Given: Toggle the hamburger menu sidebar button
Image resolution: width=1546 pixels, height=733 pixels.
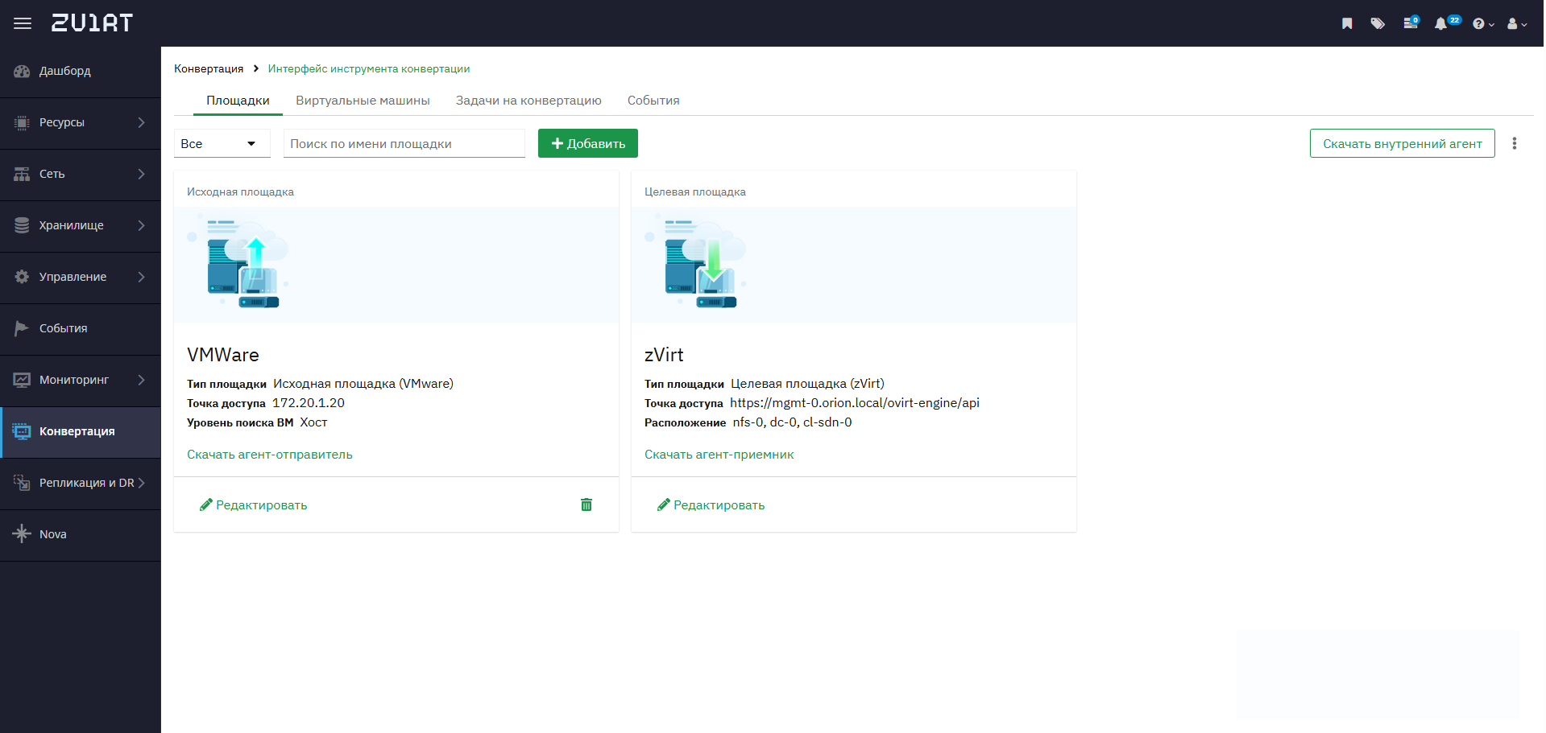Looking at the screenshot, I should (23, 23).
